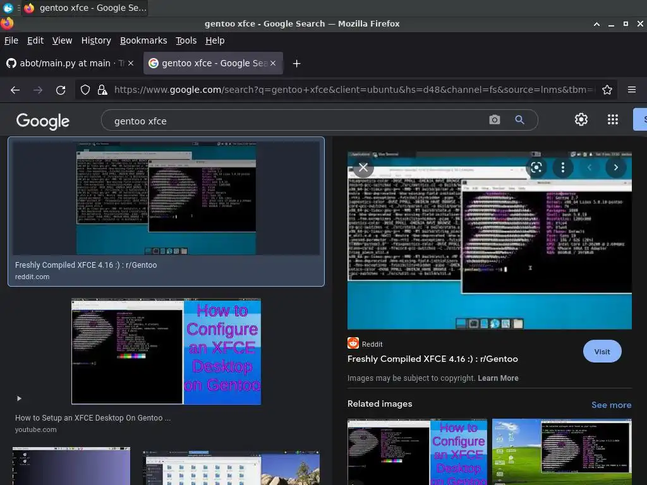
Task: Reload the page with the refresh icon
Action: click(61, 90)
